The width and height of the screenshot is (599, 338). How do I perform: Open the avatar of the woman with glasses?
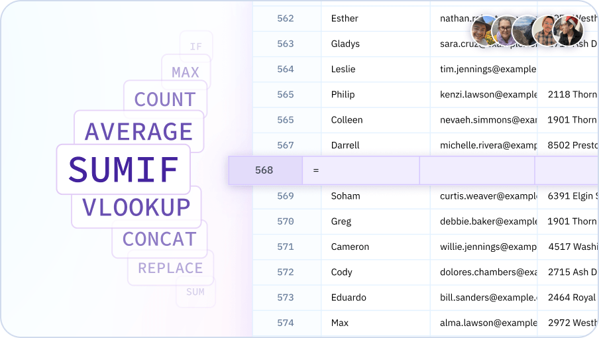tap(504, 30)
